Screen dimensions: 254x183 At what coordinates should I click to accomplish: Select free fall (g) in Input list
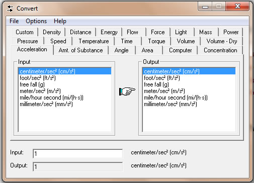click(65, 84)
